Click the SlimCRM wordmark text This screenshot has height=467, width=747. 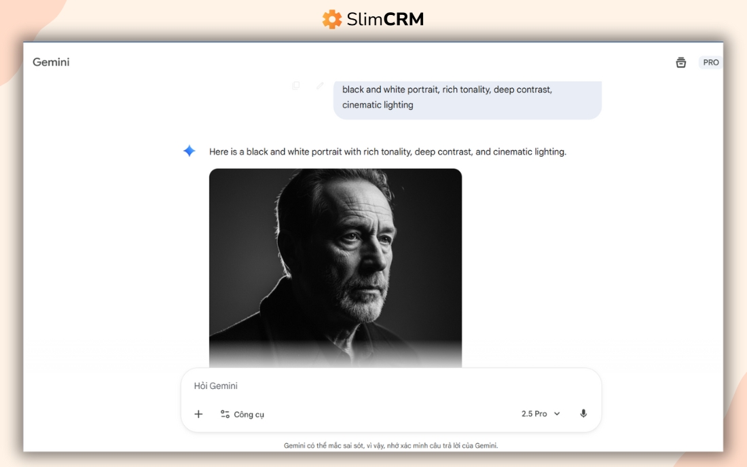coord(385,19)
